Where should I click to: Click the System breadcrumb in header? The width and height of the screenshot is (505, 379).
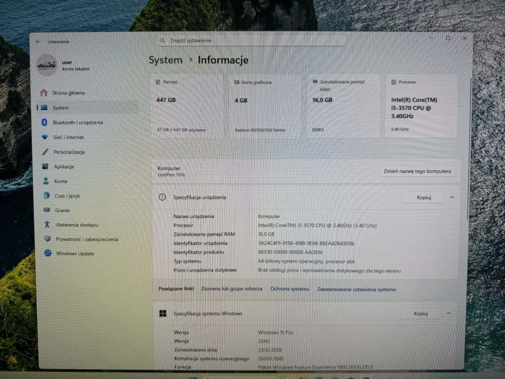tap(166, 60)
